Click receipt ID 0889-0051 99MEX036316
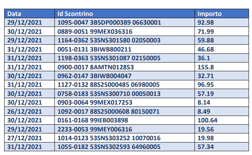Viewport: 252px width, 155px height. (95, 31)
